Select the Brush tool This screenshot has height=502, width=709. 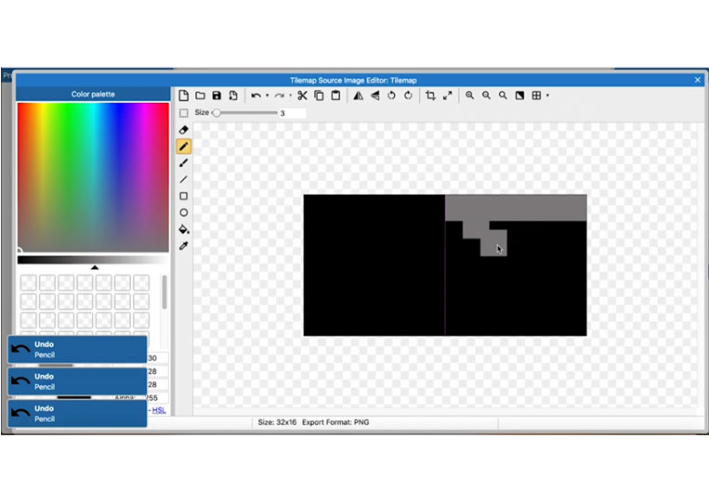[x=184, y=163]
